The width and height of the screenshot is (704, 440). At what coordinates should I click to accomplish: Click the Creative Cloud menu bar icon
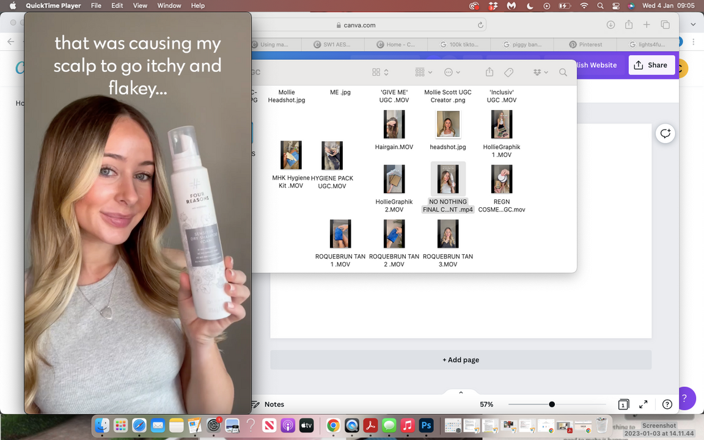(474, 6)
